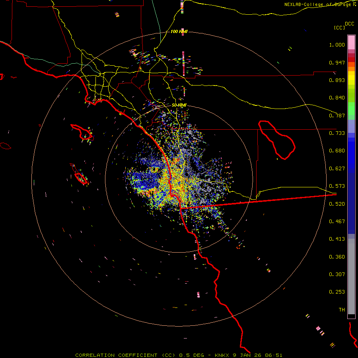Image resolution: width=358 pixels, height=358 pixels.
Task: Click the 100 NMI range ring label
Action: point(179,31)
